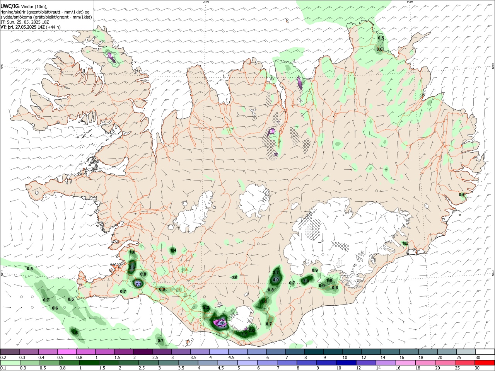Click the 1.9 precipitation value label

point(244,334)
